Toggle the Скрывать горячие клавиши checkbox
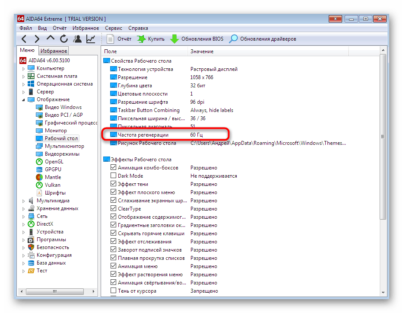Viewport: 403px width, 313px height. [113, 233]
